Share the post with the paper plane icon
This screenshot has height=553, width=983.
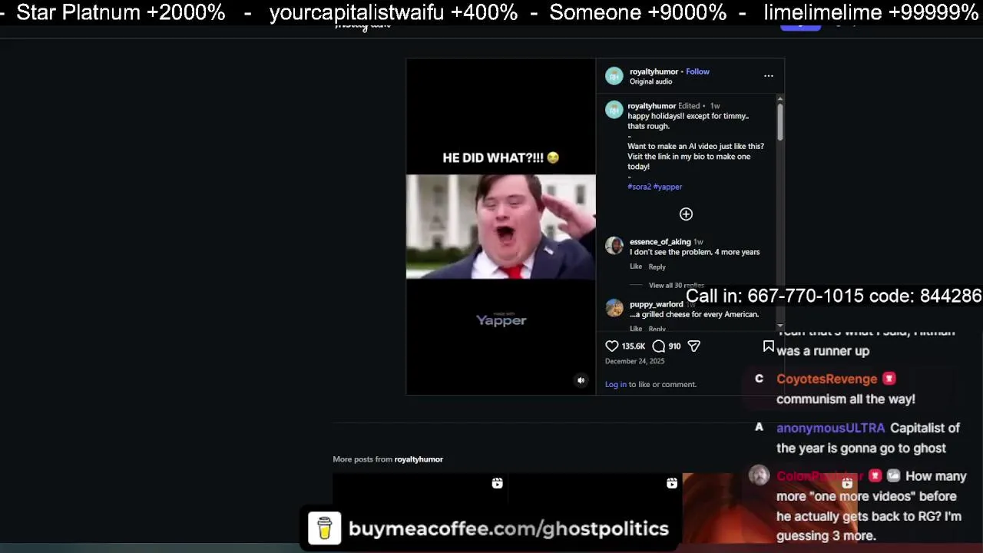tap(693, 346)
